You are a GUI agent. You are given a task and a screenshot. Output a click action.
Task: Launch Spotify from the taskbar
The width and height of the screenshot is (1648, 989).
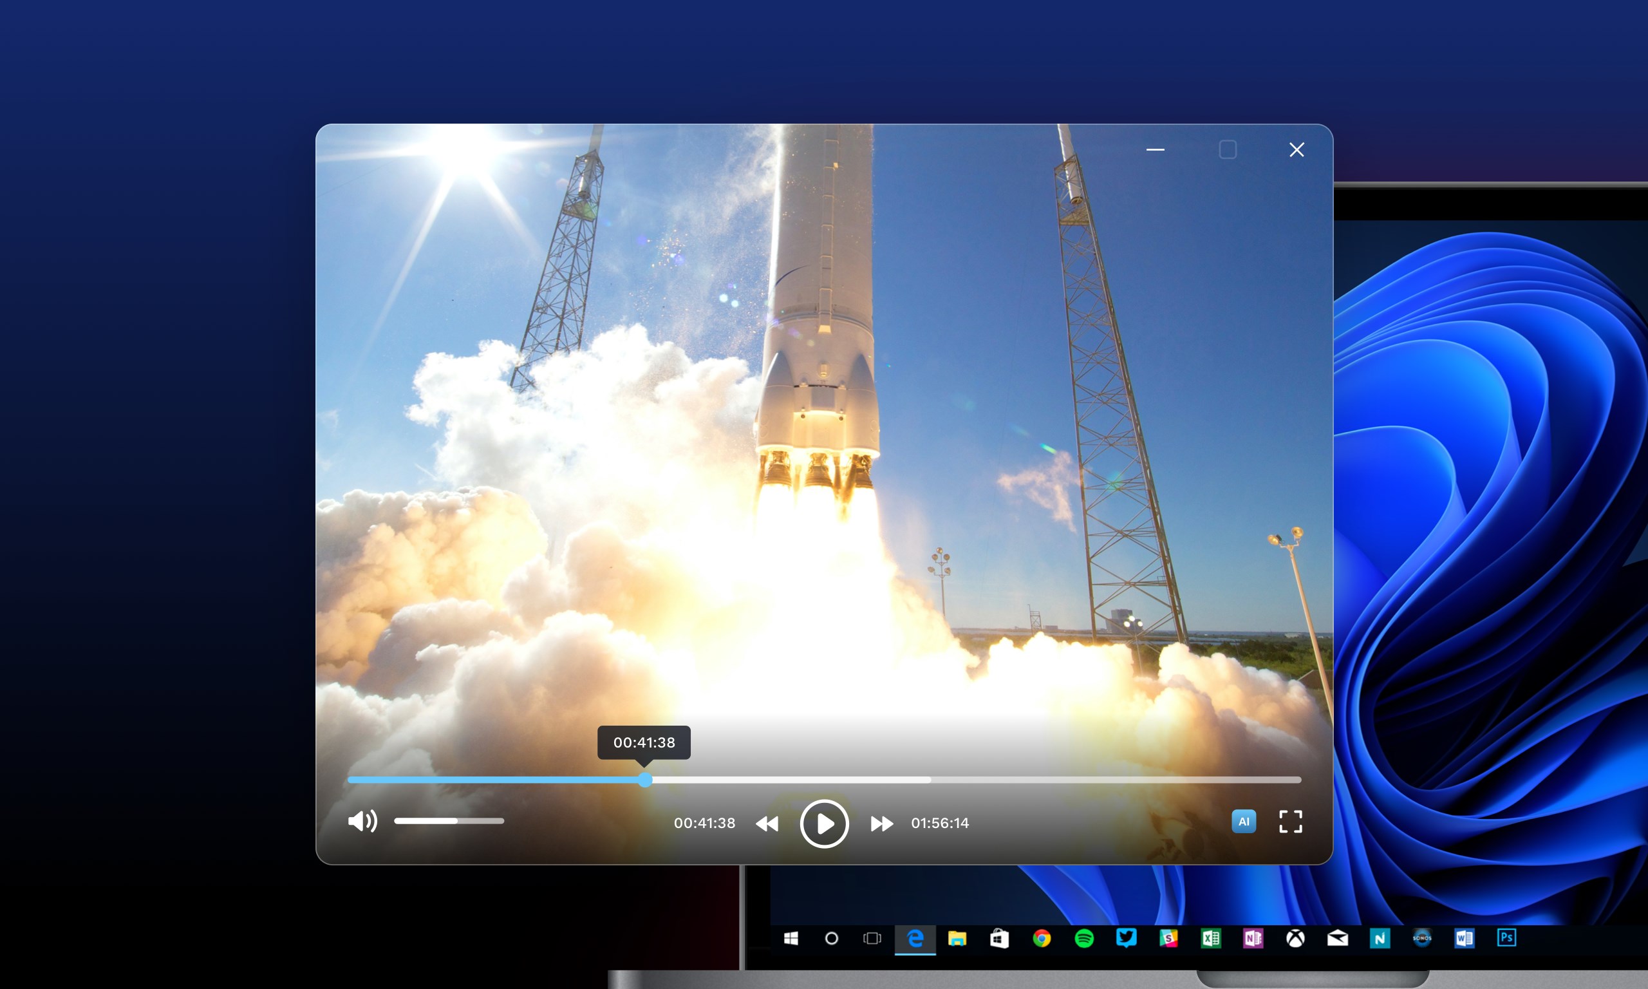[x=1084, y=938]
